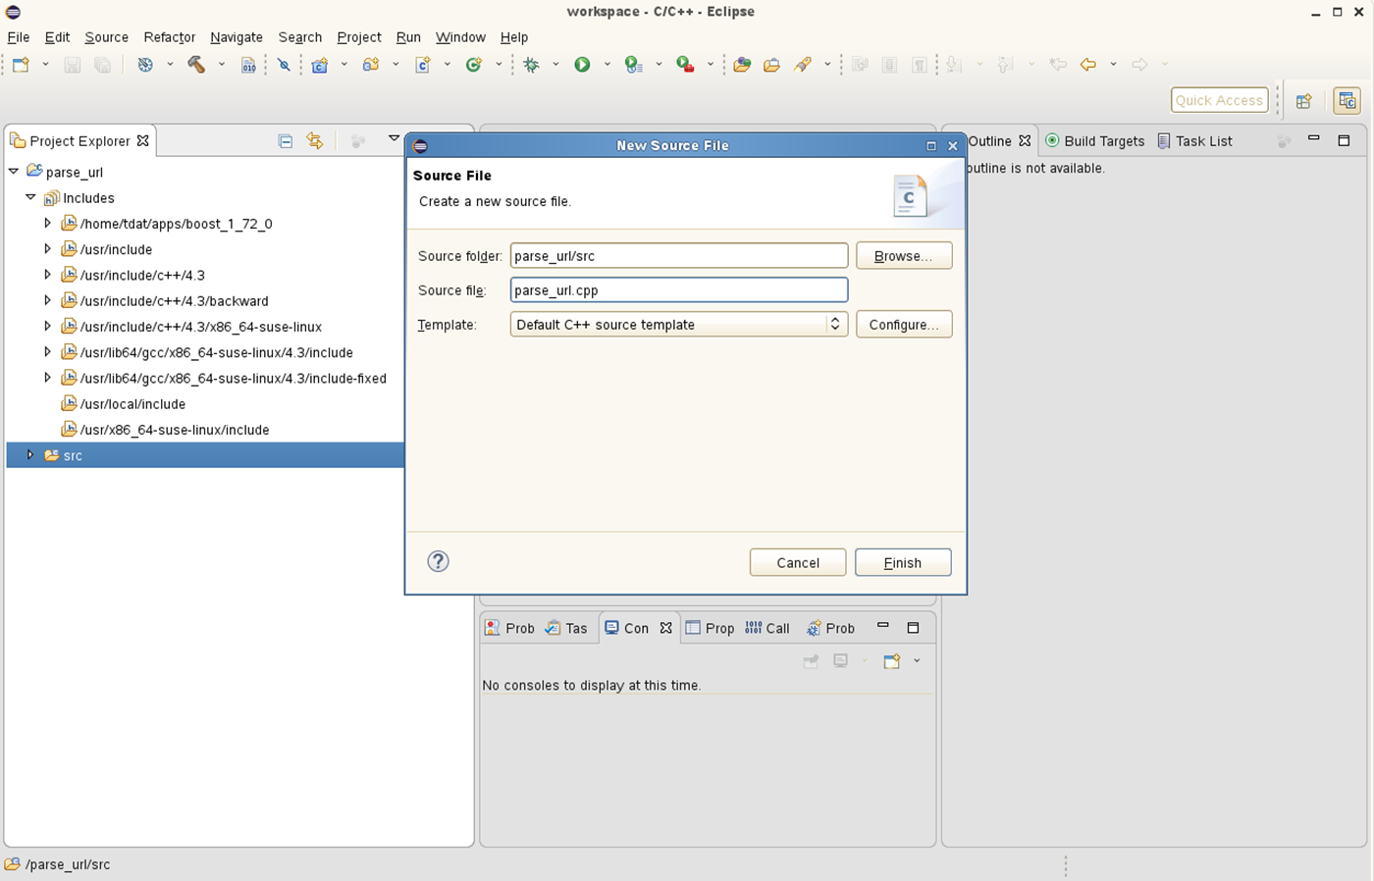
Task: Open Project Explorer view menu triangle
Action: pyautogui.click(x=394, y=139)
